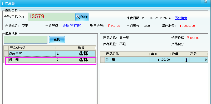Click the member name 艾斯
This screenshot has width=211, height=104.
[25, 26]
